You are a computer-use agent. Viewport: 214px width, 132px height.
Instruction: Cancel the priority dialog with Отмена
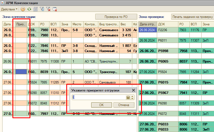coord(124,105)
